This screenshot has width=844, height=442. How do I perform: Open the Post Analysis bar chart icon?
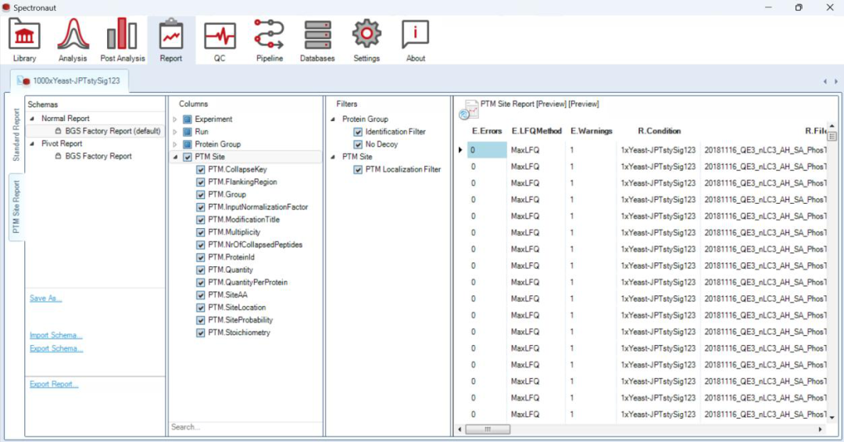(x=122, y=34)
